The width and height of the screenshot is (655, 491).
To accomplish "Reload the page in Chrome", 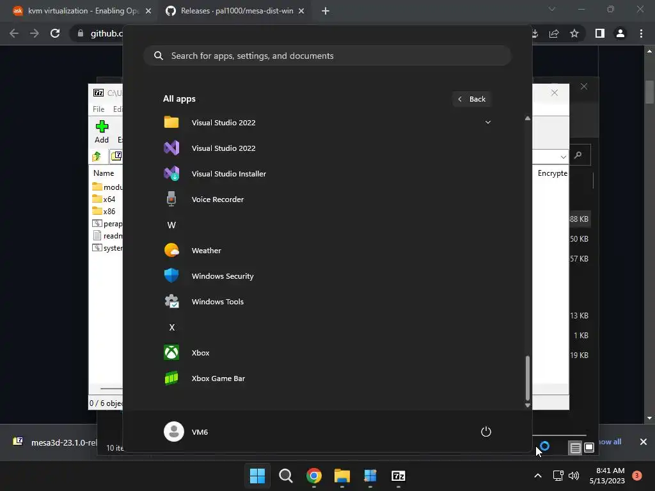I will point(55,33).
